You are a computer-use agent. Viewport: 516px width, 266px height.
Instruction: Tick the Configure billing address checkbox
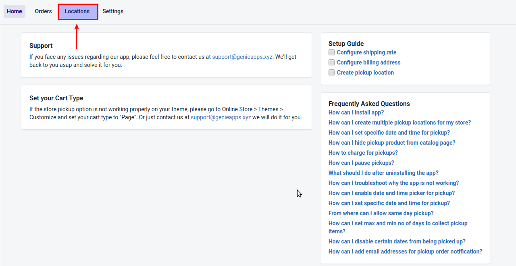tap(331, 62)
